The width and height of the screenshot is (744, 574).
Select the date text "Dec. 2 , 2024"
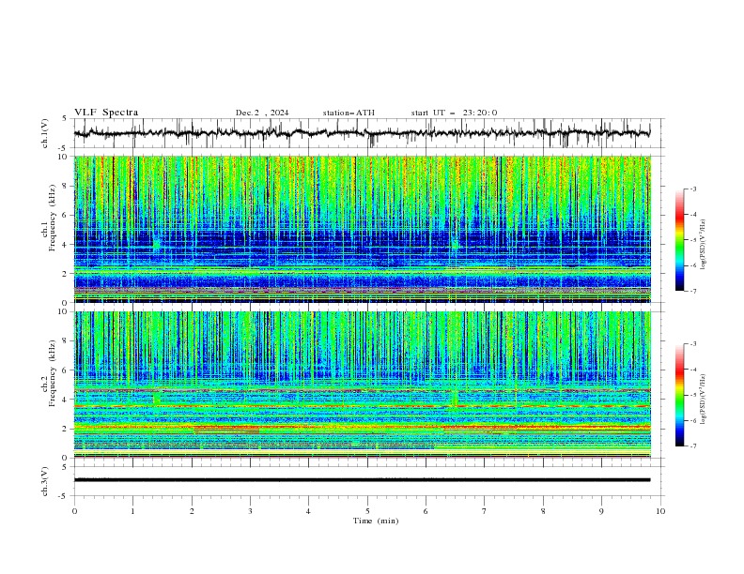tap(262, 113)
